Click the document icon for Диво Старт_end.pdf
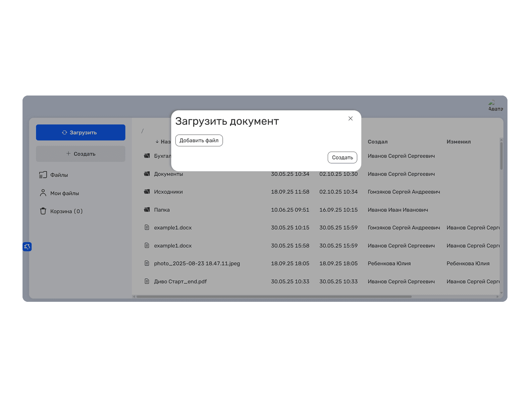 tap(147, 281)
